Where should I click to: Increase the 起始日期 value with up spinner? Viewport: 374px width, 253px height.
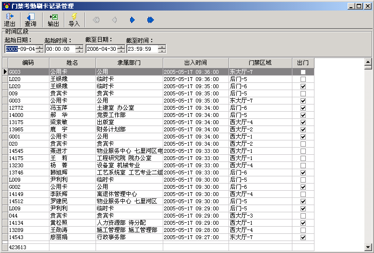tap(39, 46)
